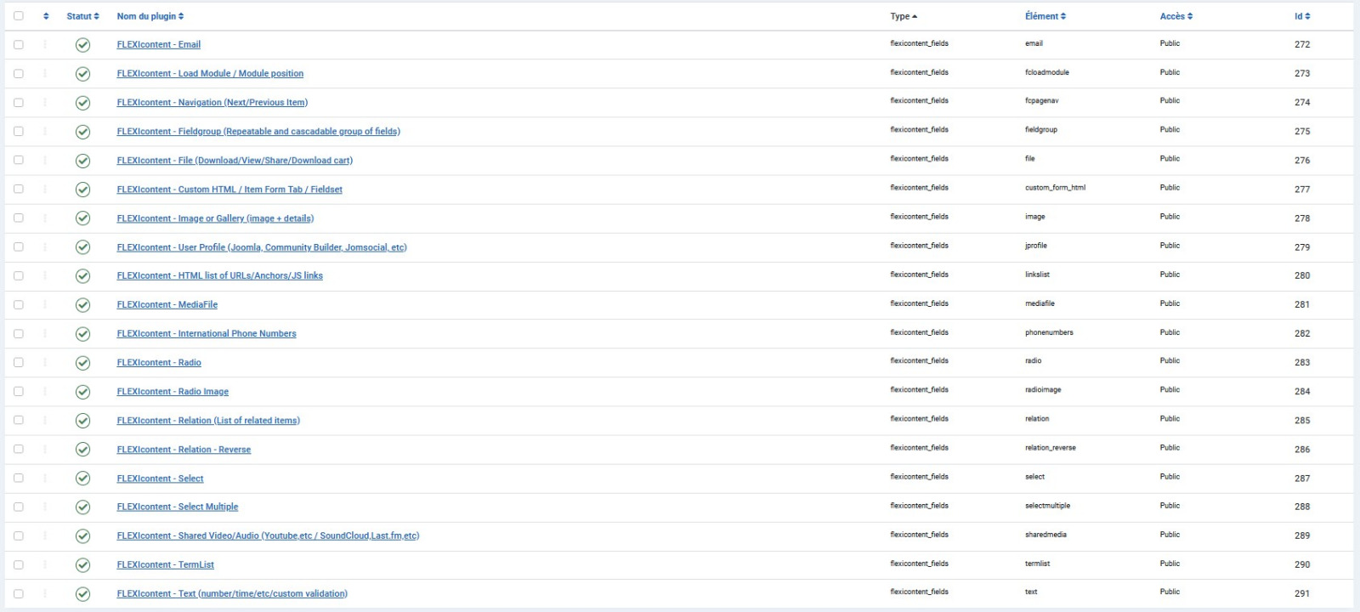Toggle enabled status of FLEXIcontent - Email plugin
The height and width of the screenshot is (612, 1360).
82,45
